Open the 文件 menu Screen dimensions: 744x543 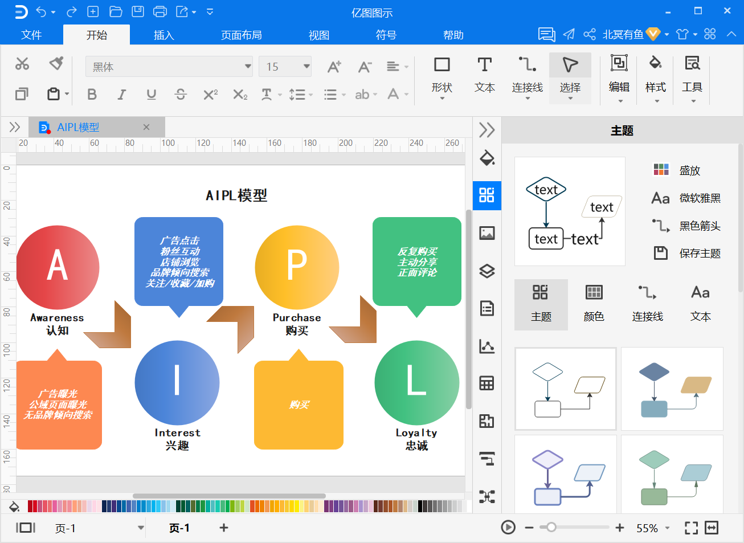coord(31,35)
